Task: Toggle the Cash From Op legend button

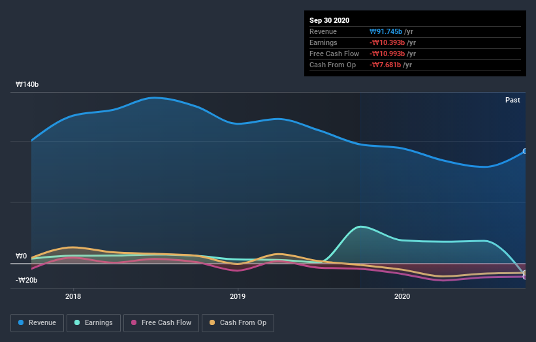Action: click(238, 323)
